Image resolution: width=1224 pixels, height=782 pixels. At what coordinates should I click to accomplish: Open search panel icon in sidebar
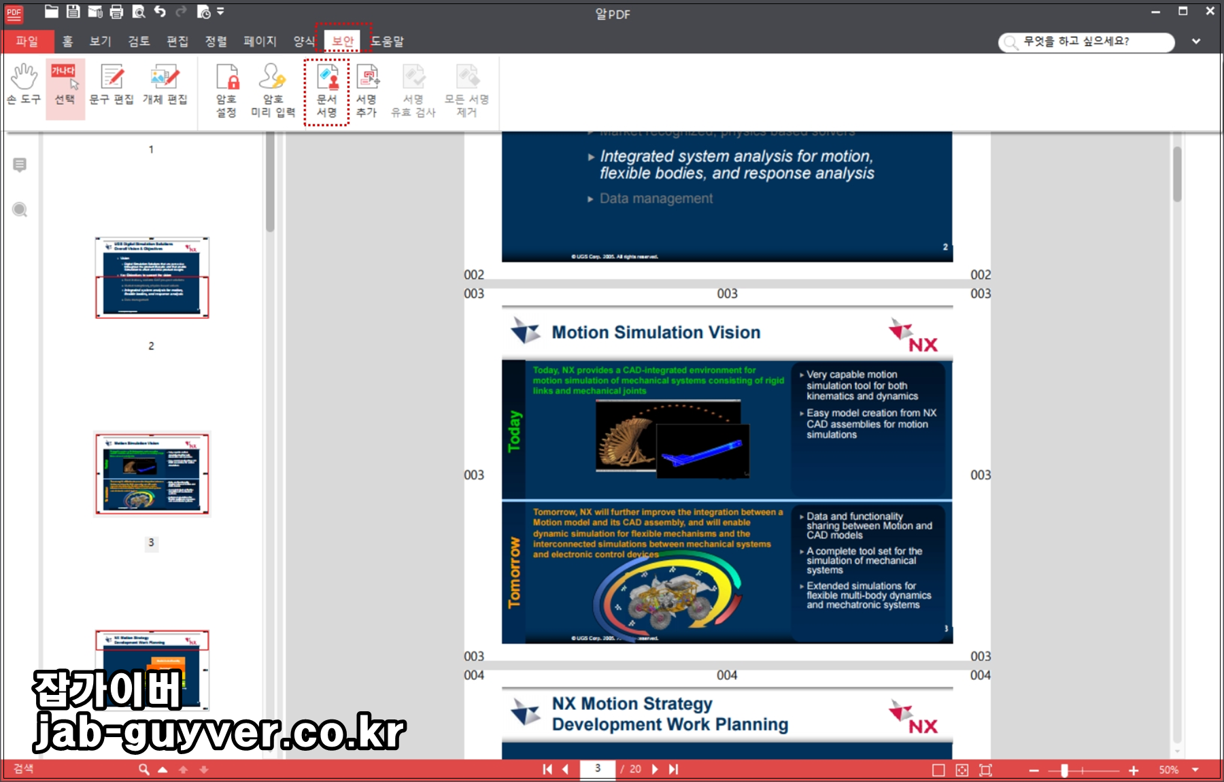click(20, 209)
